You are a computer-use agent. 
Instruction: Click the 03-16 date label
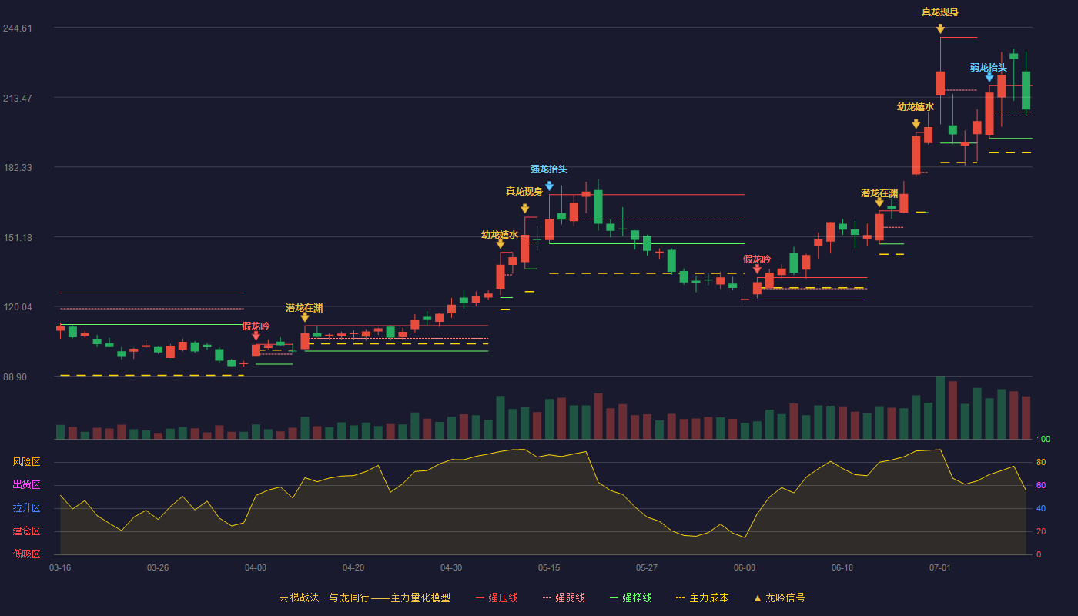pyautogui.click(x=60, y=567)
